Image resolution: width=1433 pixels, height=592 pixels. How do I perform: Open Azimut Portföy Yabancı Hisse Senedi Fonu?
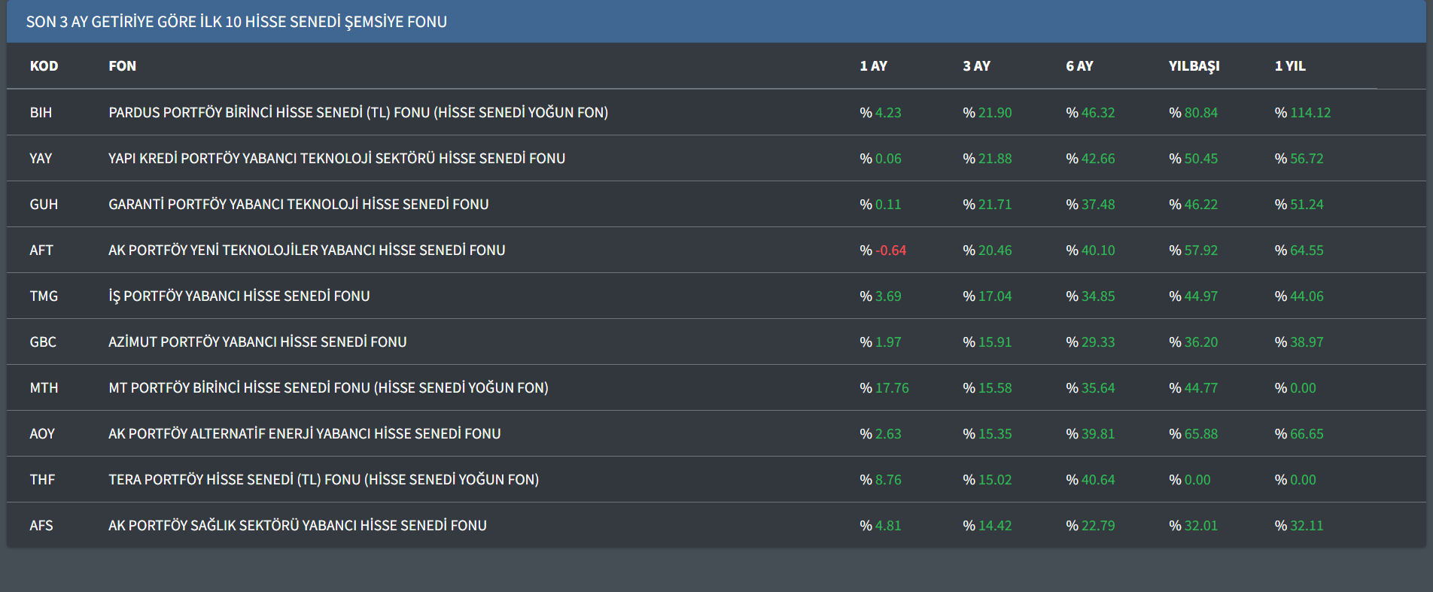(257, 342)
